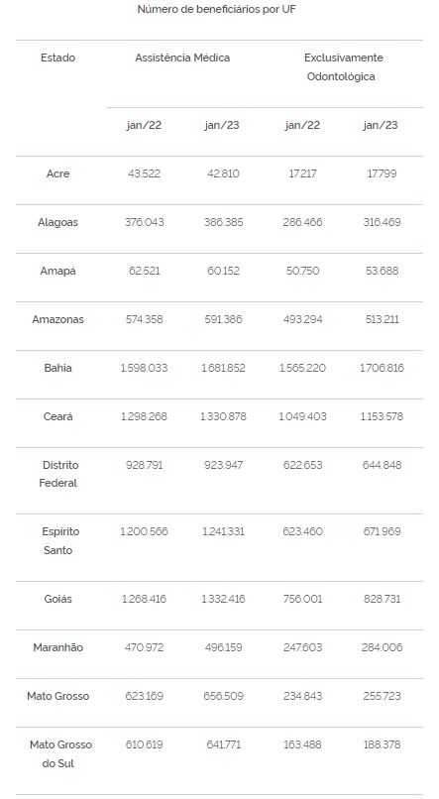
Task: Click value 43.522 in Acre row
Action: 144,173
